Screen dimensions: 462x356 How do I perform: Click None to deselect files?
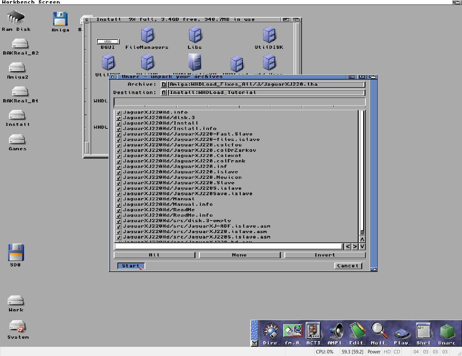pos(240,255)
